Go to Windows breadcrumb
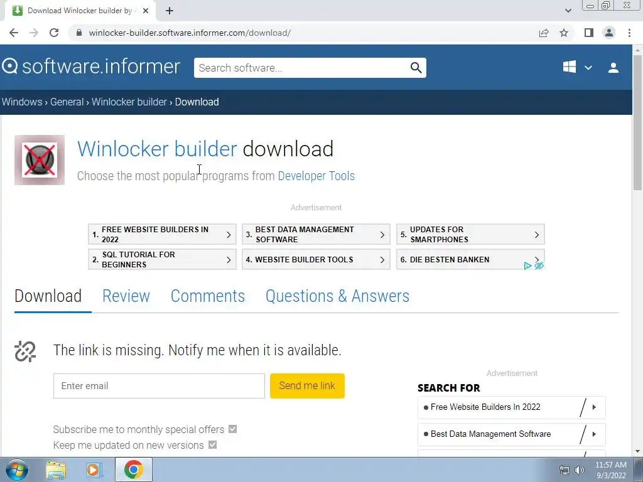The image size is (643, 482). click(x=22, y=102)
